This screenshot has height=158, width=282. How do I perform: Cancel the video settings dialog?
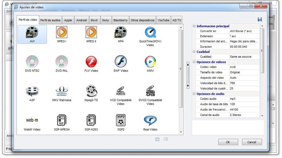pyautogui.click(x=252, y=142)
